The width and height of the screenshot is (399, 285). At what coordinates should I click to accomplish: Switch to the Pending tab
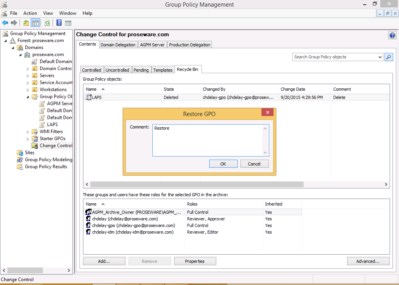pyautogui.click(x=141, y=70)
